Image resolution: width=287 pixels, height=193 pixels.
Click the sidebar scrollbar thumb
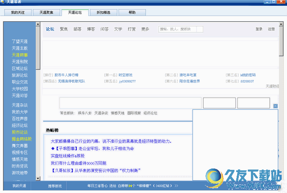coord(38,48)
